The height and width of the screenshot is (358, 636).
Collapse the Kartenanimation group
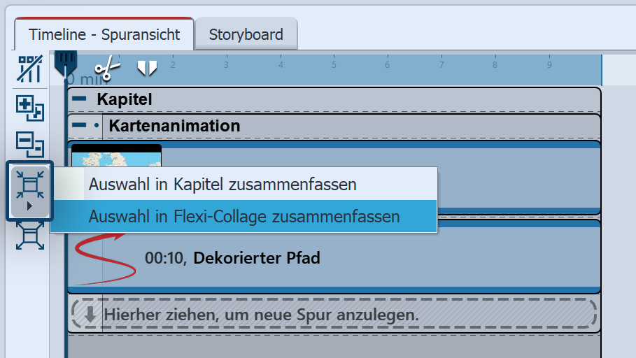click(79, 127)
